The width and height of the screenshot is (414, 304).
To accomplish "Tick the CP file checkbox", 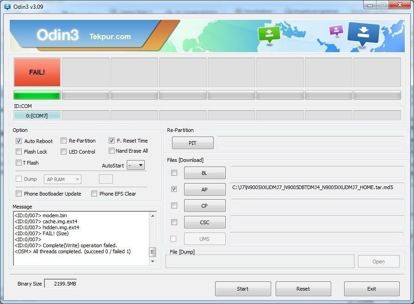I will click(x=174, y=205).
